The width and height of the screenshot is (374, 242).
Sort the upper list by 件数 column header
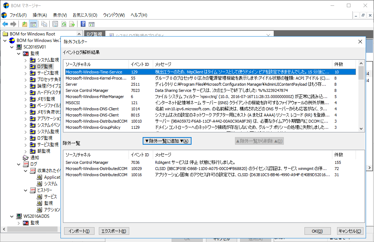(344, 64)
